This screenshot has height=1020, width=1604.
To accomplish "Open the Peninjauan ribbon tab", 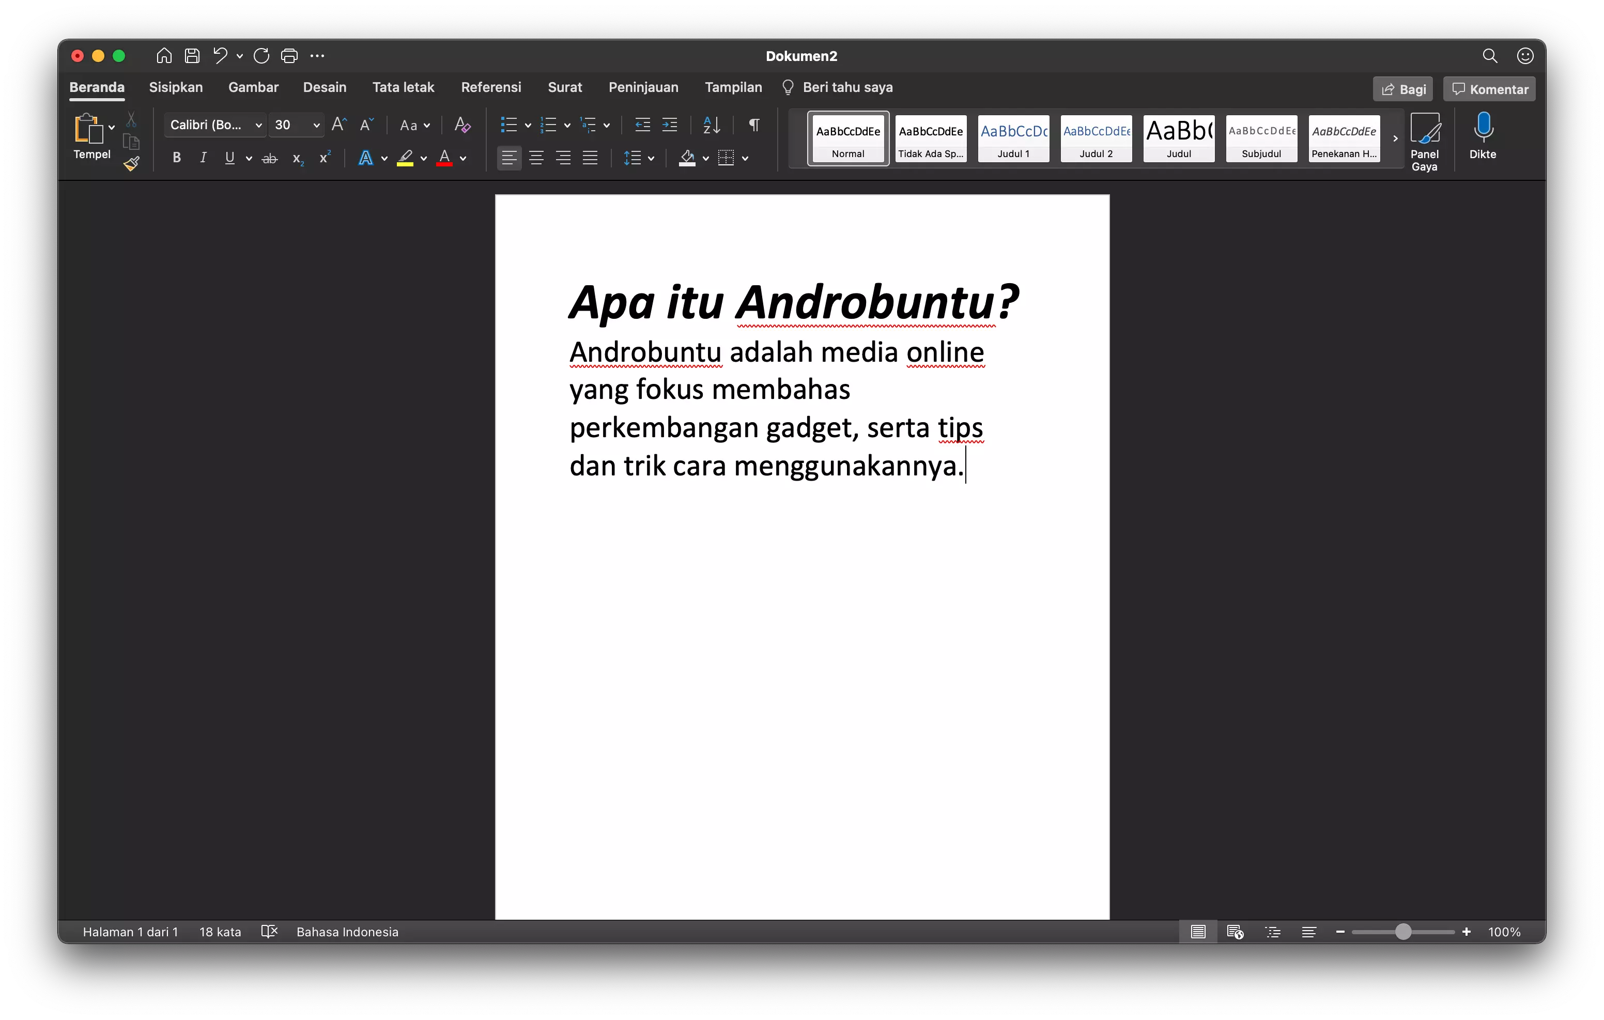I will pyautogui.click(x=643, y=87).
